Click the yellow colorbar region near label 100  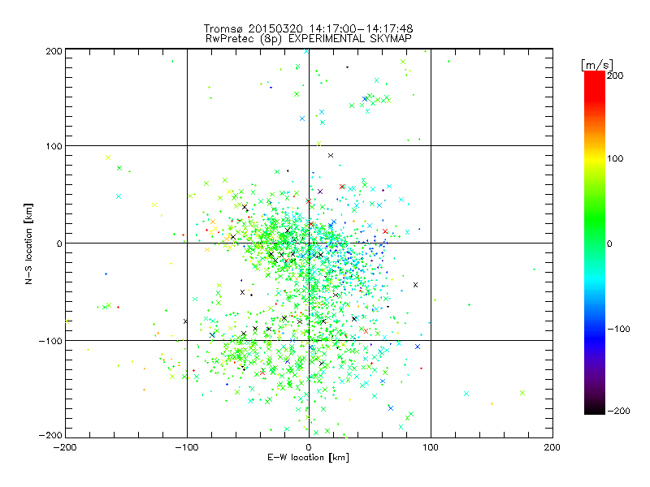[x=595, y=158]
